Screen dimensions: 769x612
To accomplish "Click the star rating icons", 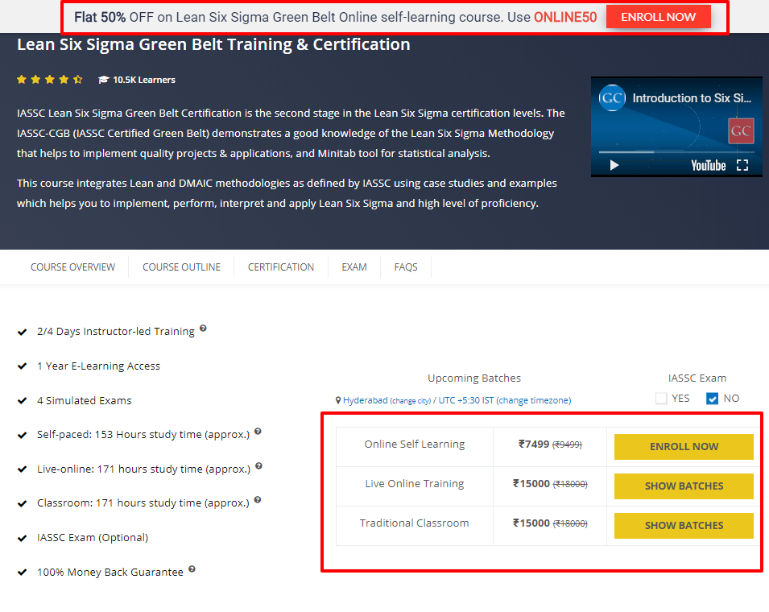I will pyautogui.click(x=50, y=80).
